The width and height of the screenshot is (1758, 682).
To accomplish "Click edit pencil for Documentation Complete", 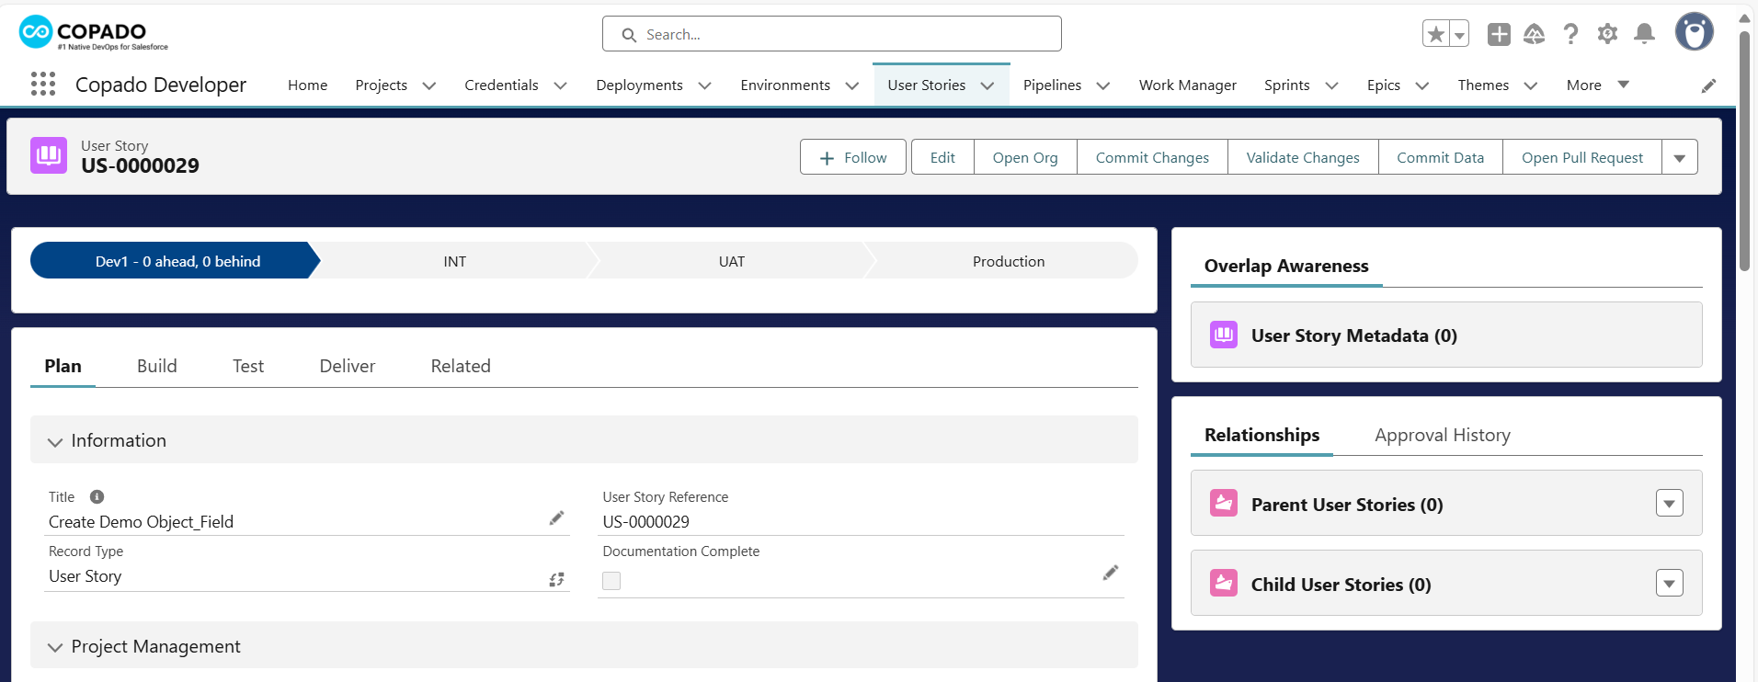I will [x=1111, y=573].
